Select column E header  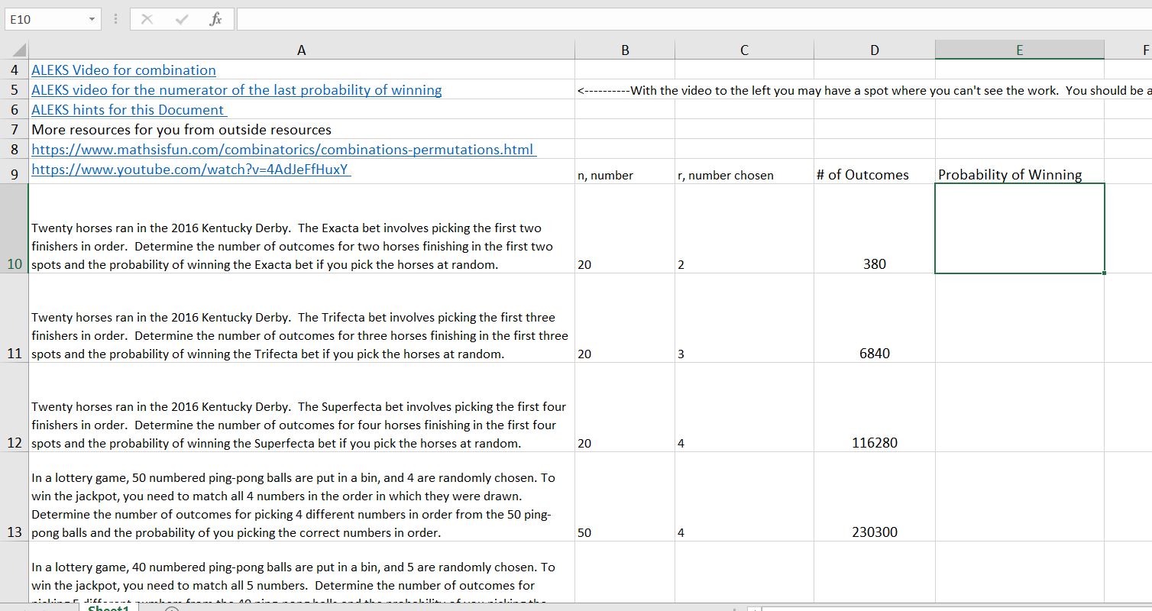click(1019, 50)
